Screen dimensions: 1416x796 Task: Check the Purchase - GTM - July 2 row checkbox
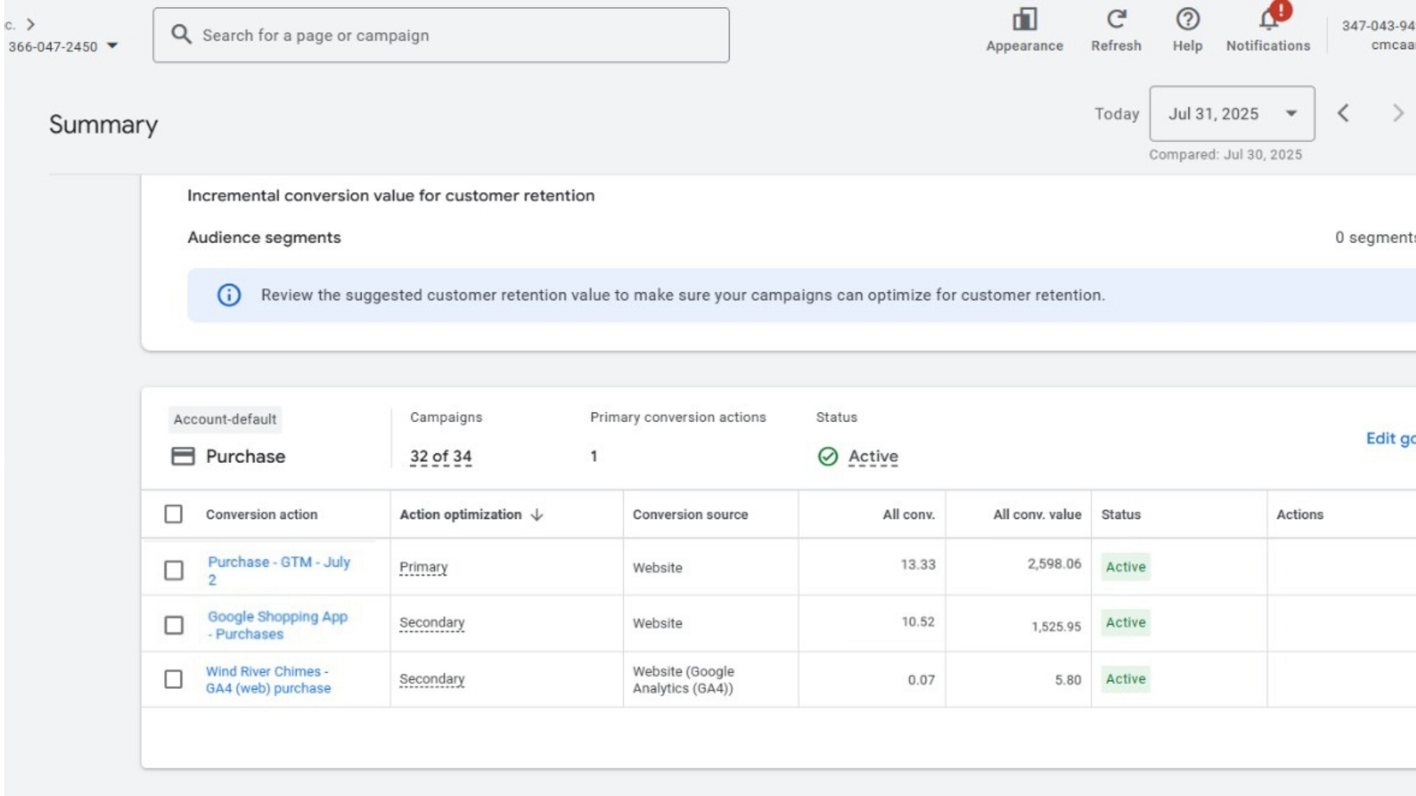(x=174, y=570)
